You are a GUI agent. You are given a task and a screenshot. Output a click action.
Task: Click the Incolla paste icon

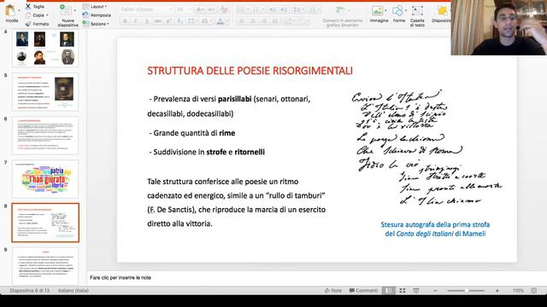tap(10, 10)
